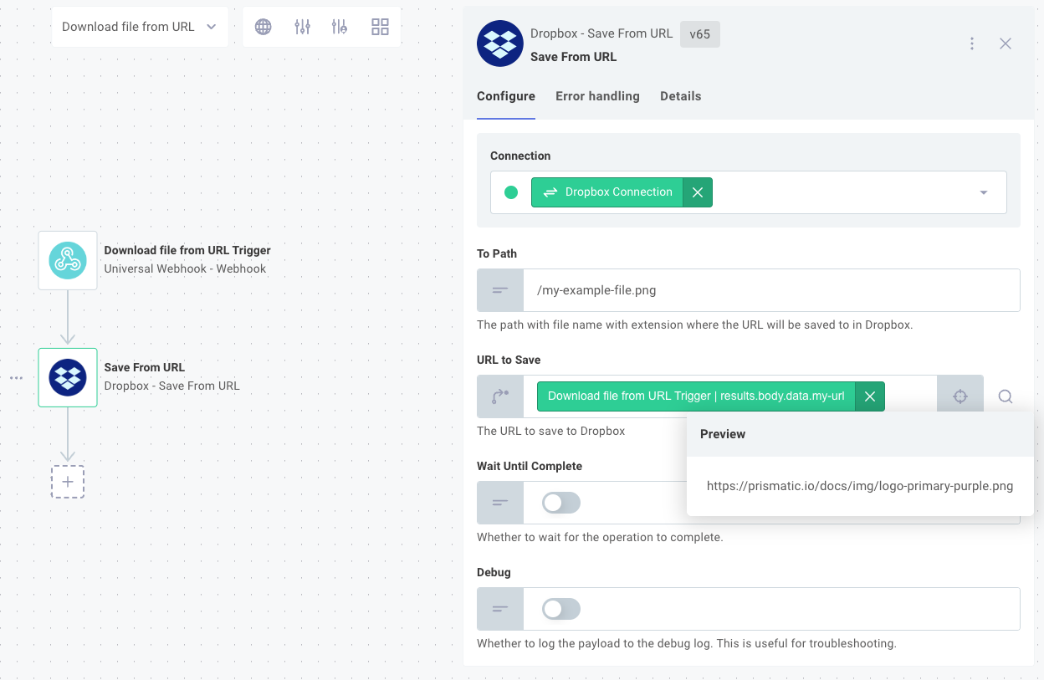Add a new step using the plus placeholder

pyautogui.click(x=67, y=482)
